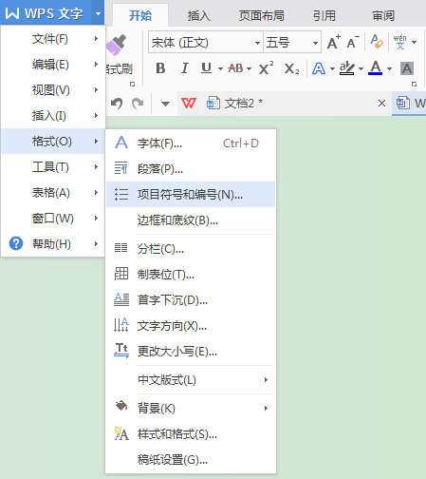Expand phonetic guide dropdown arrow
Image resolution: width=426 pixels, height=479 pixels.
click(414, 42)
